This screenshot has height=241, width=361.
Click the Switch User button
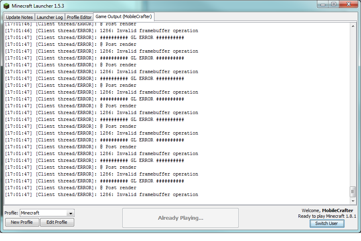(327, 223)
